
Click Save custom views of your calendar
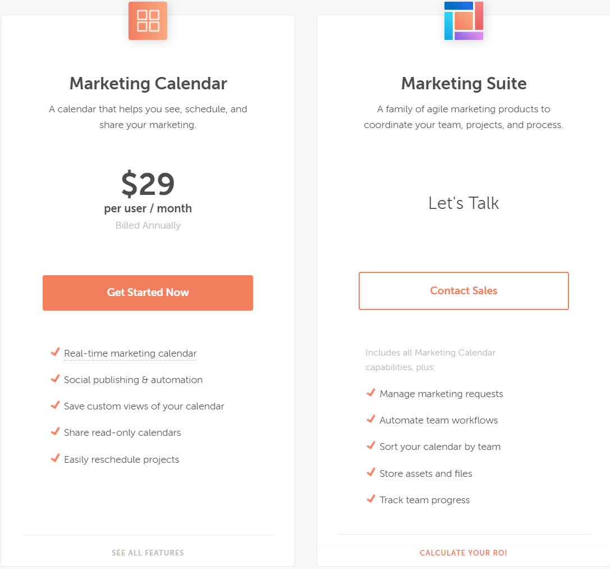point(144,406)
